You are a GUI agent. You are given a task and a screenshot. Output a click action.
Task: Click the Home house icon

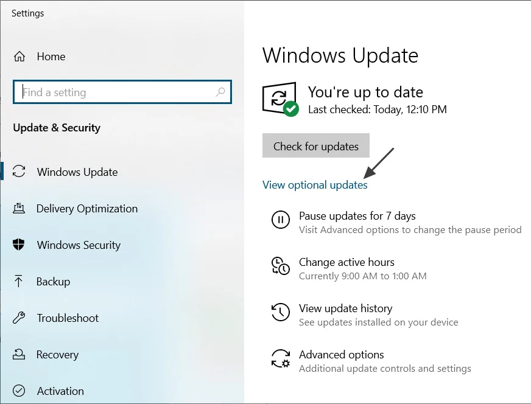coord(19,57)
